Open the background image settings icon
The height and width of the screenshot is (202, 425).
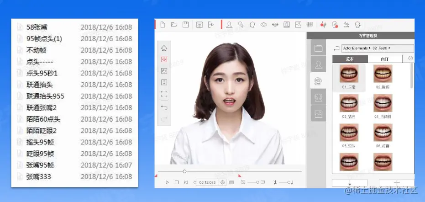coord(298,25)
